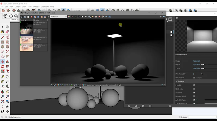Open the RGB color channel dropdown
This screenshot has width=217, height=121.
pos(58,17)
